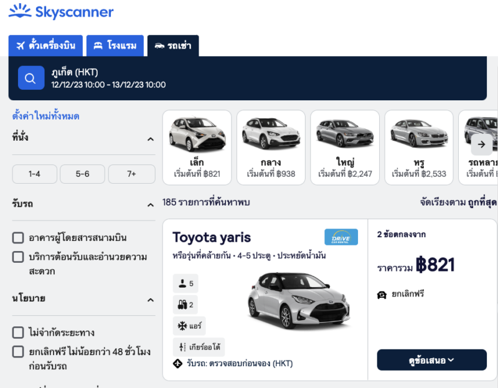Click the automatic gear transmission icon
498x388 pixels.
click(x=182, y=347)
